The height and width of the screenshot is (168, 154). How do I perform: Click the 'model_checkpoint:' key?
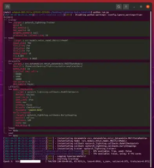[23, 89]
